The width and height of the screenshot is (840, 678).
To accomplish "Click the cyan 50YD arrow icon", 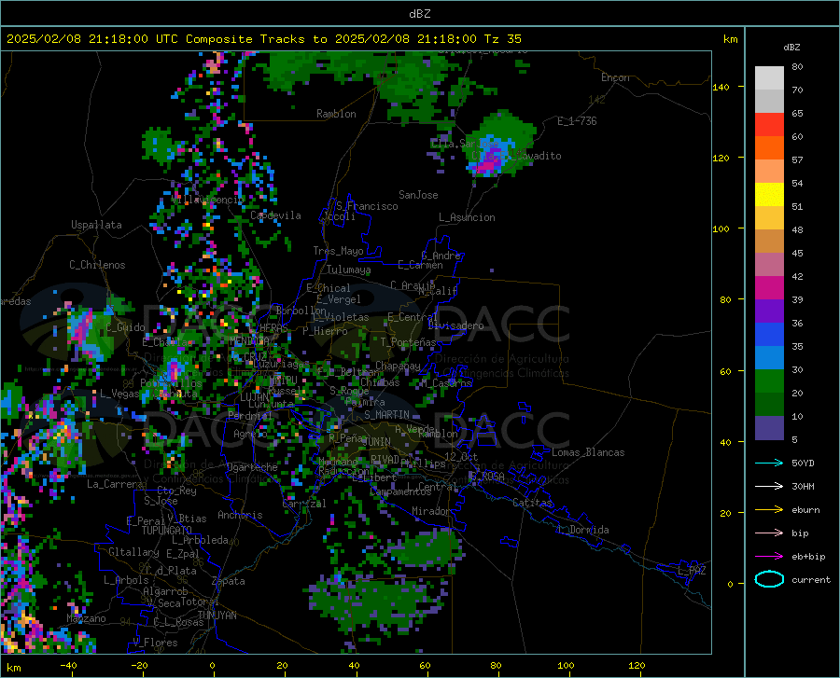I will [x=769, y=463].
